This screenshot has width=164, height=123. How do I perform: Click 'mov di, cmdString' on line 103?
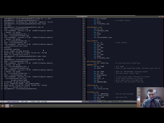coord(101,63)
